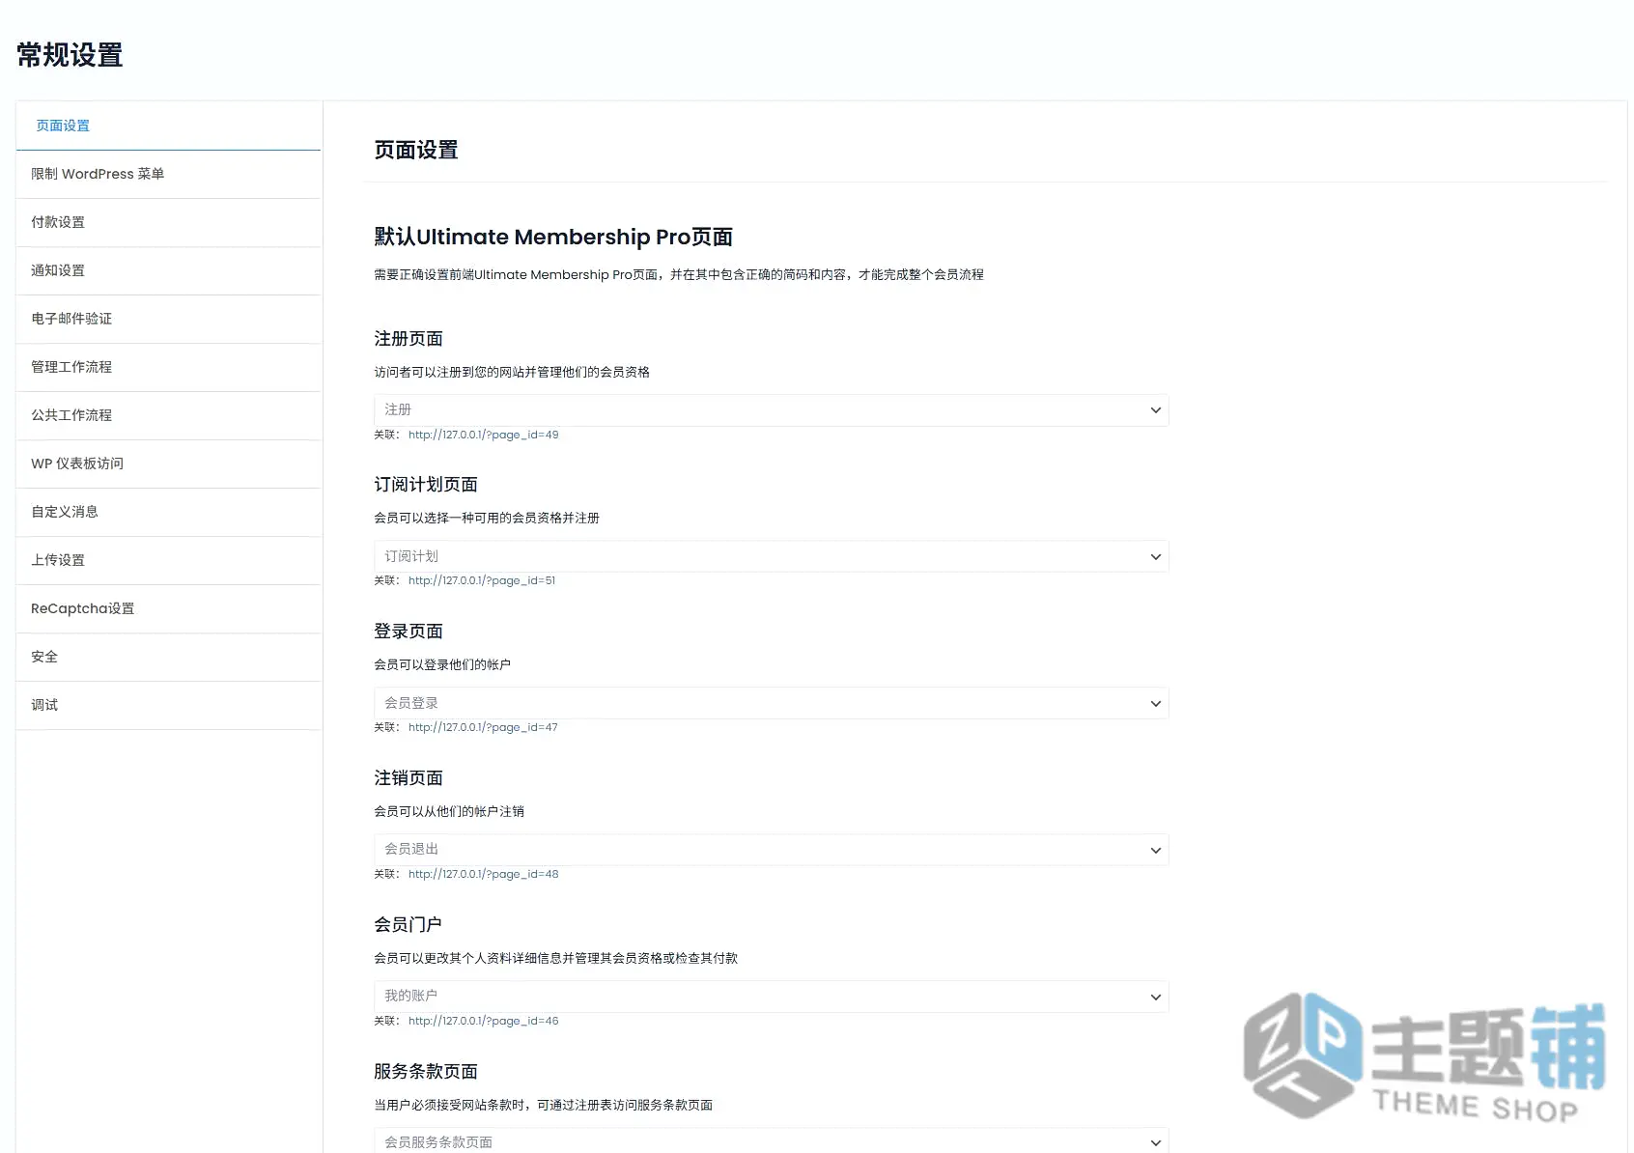The image size is (1634, 1153).
Task: Click the 会员门户 section heading
Action: point(408,925)
